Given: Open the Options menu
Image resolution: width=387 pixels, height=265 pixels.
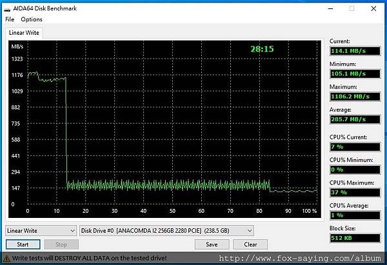Looking at the screenshot, I should click(32, 19).
